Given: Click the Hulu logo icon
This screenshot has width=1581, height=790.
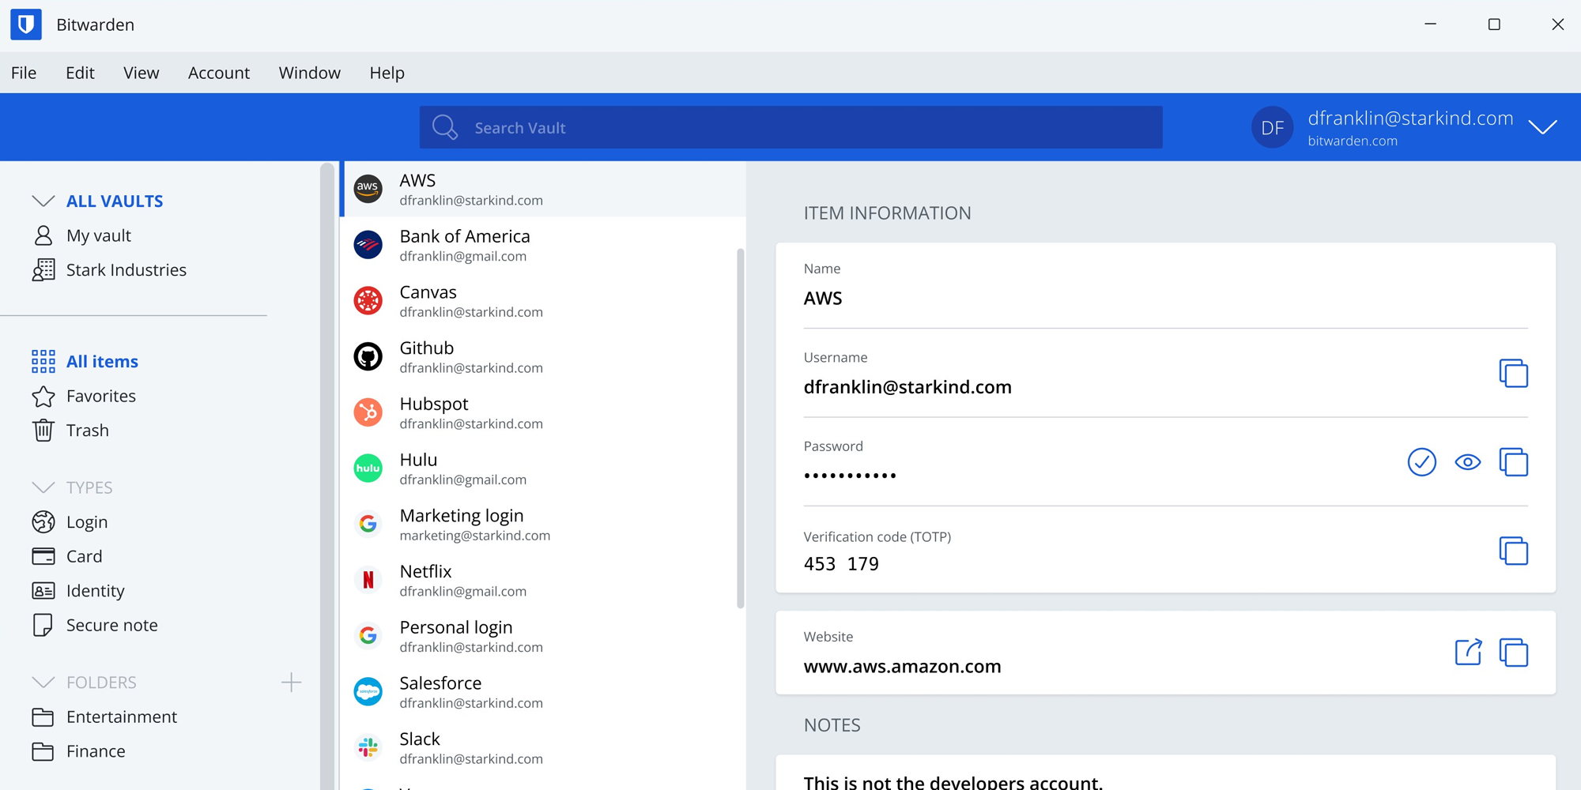Looking at the screenshot, I should click(x=368, y=468).
